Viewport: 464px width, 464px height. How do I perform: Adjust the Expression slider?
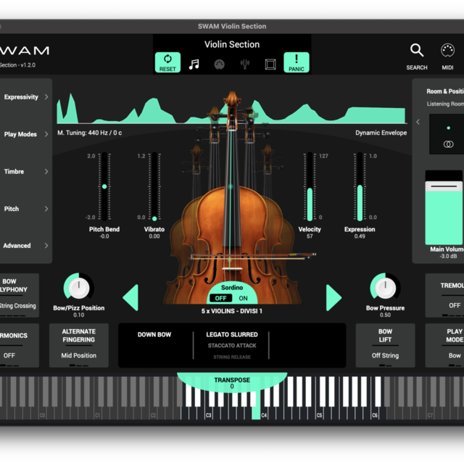[360, 186]
